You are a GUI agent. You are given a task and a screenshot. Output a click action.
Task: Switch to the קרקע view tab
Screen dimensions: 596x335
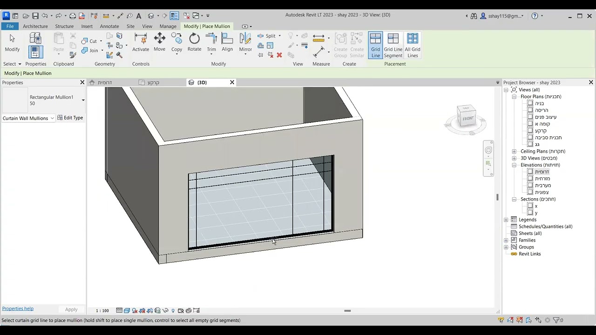[x=153, y=82]
